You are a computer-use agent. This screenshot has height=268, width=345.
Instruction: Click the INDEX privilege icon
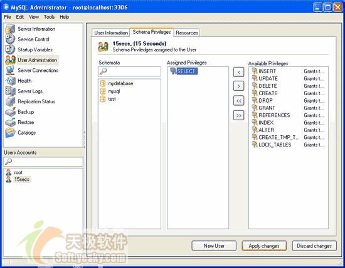pos(255,123)
